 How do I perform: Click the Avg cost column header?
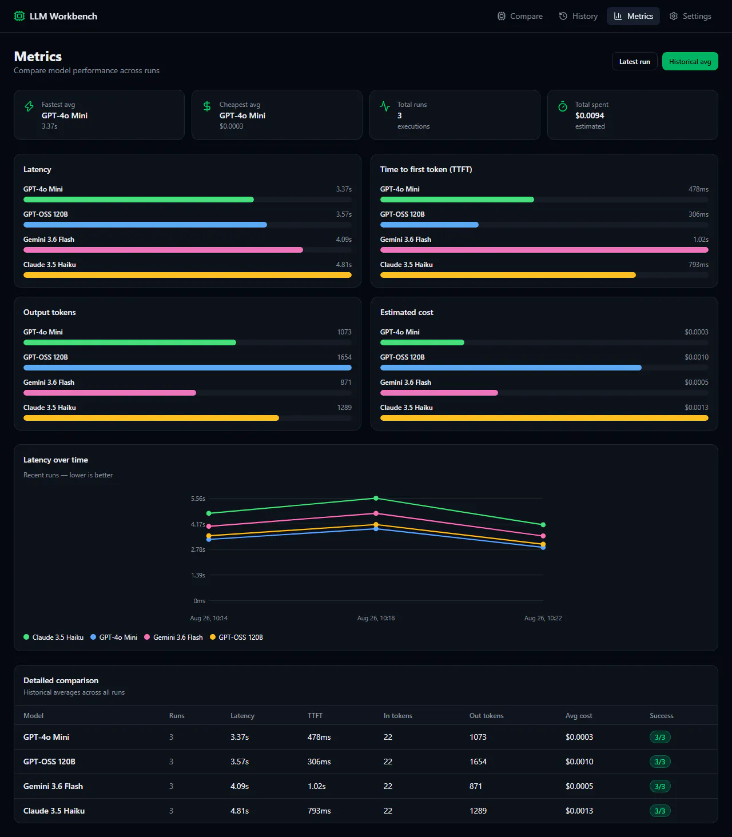pyautogui.click(x=579, y=716)
